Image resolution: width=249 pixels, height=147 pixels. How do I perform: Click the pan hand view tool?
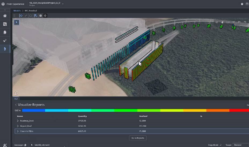click(x=222, y=22)
